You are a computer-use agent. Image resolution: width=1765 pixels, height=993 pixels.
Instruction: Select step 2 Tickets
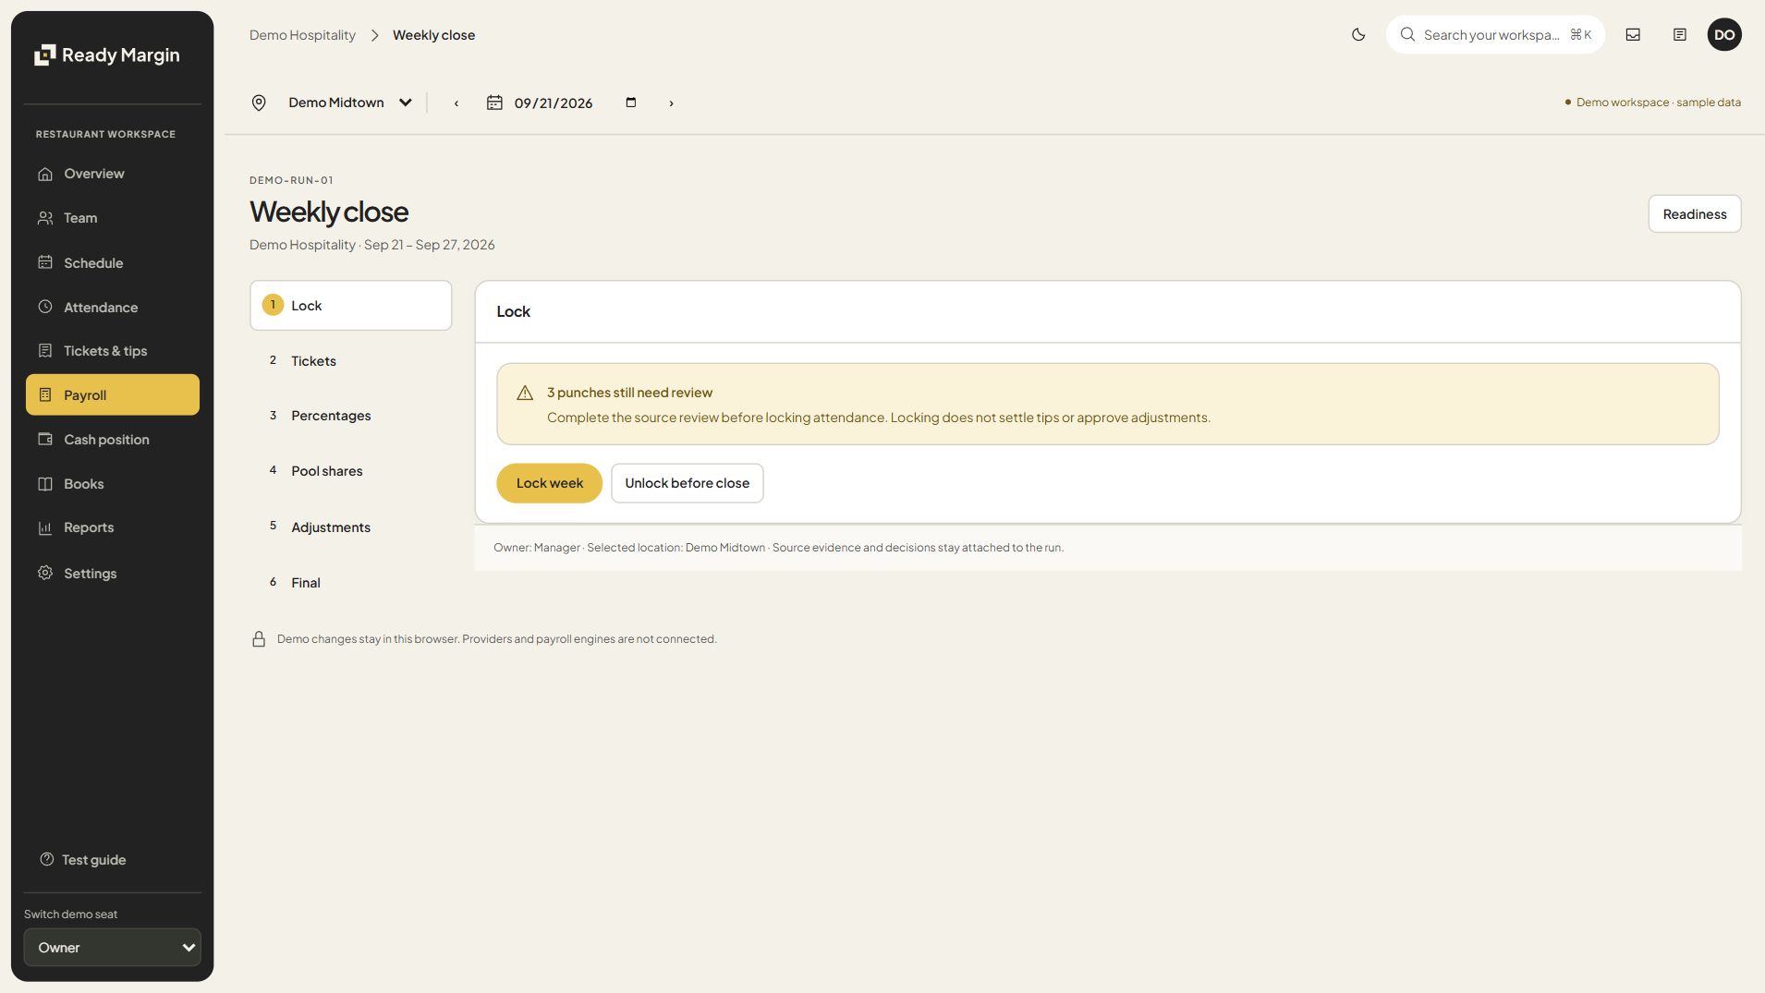coord(351,361)
